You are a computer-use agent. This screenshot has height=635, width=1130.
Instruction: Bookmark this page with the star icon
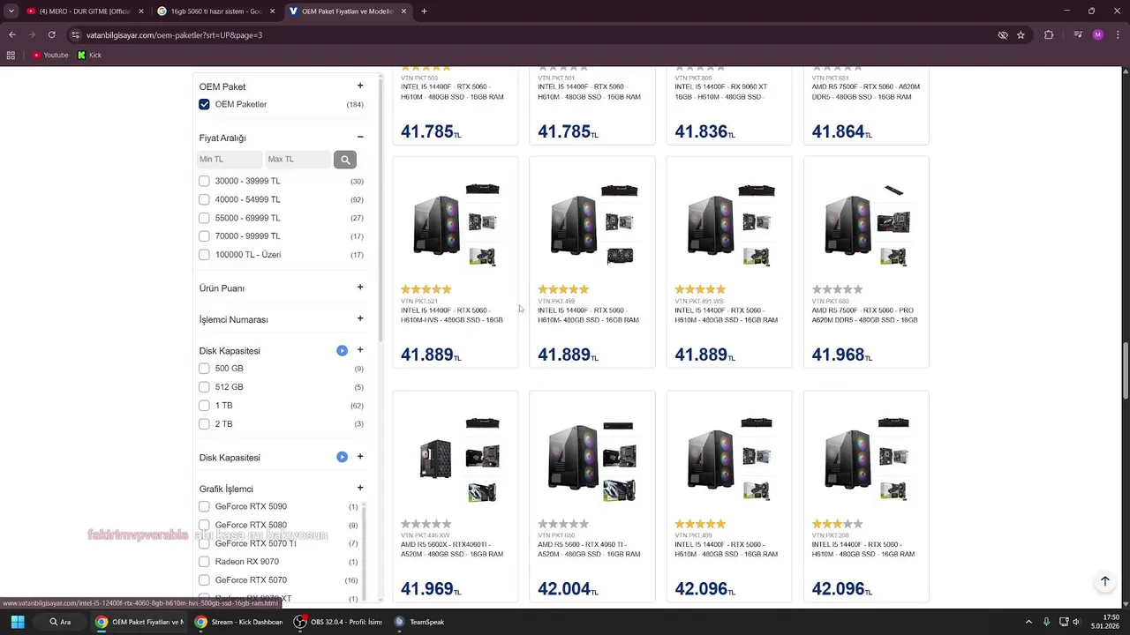[x=1021, y=34]
